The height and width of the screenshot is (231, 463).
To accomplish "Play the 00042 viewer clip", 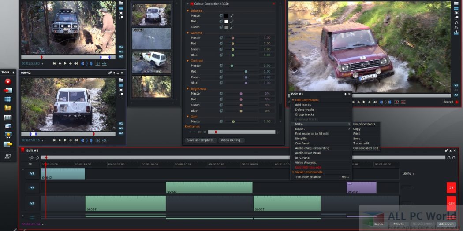I will pos(65,140).
